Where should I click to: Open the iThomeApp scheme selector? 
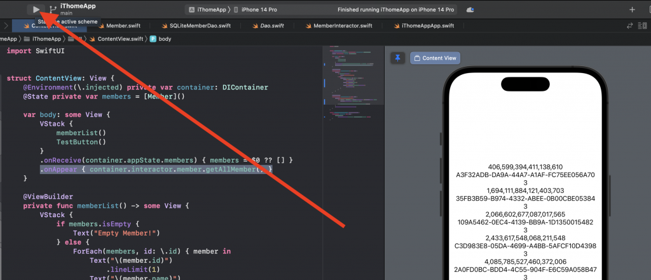pyautogui.click(x=206, y=10)
